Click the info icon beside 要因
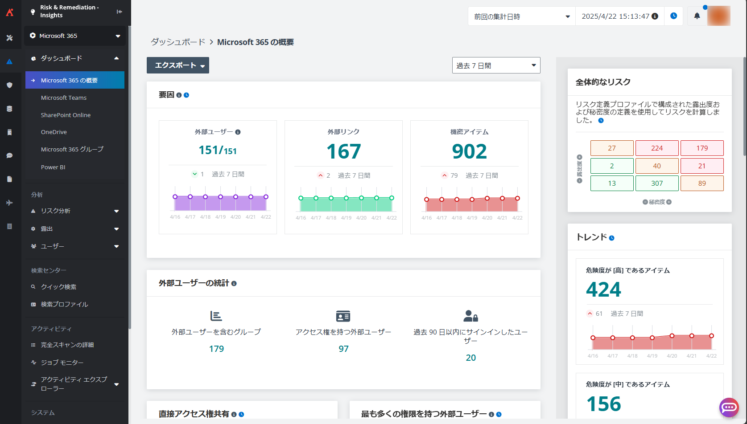 point(179,95)
